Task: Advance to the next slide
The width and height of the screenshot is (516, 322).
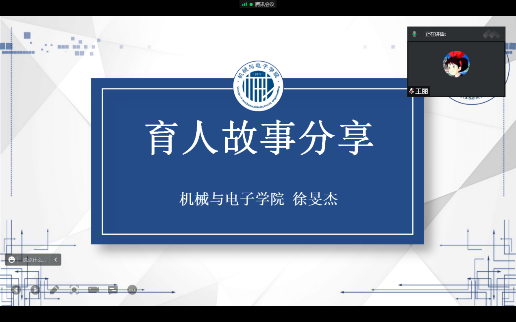Action: [x=35, y=290]
